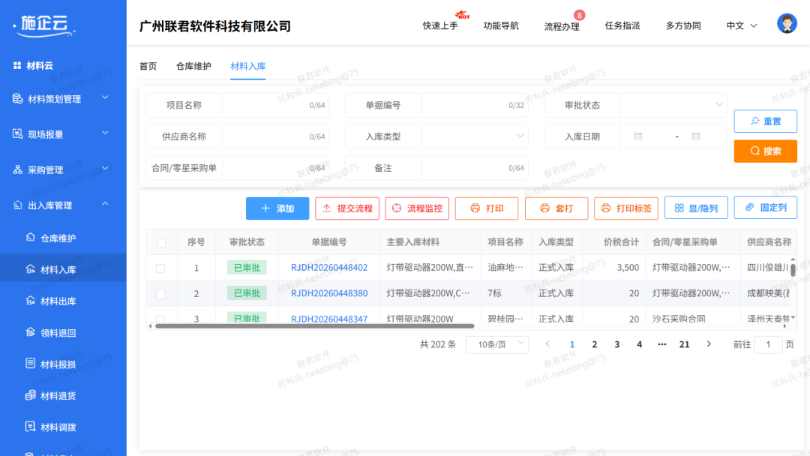
Task: Click the HOT flame badge
Action: click(462, 14)
